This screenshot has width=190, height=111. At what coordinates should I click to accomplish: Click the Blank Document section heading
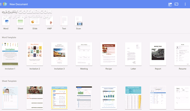point(10,12)
